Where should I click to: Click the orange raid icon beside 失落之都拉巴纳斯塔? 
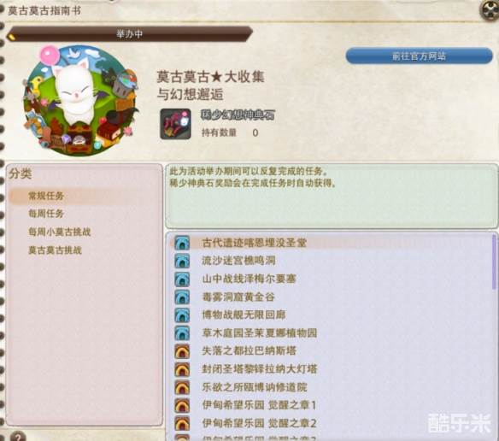(182, 351)
